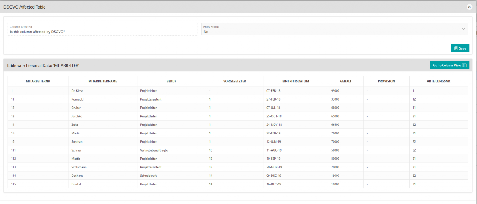This screenshot has height=204, width=477.
Task: Click the supervisor value 13 for Schlamann
Action: [x=211, y=168]
